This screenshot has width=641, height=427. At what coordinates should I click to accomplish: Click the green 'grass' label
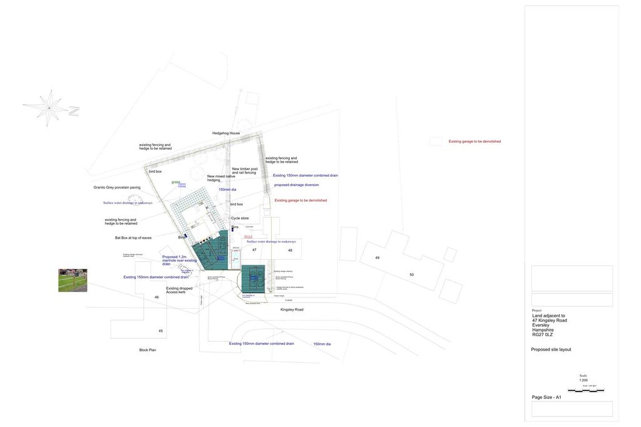176,182
